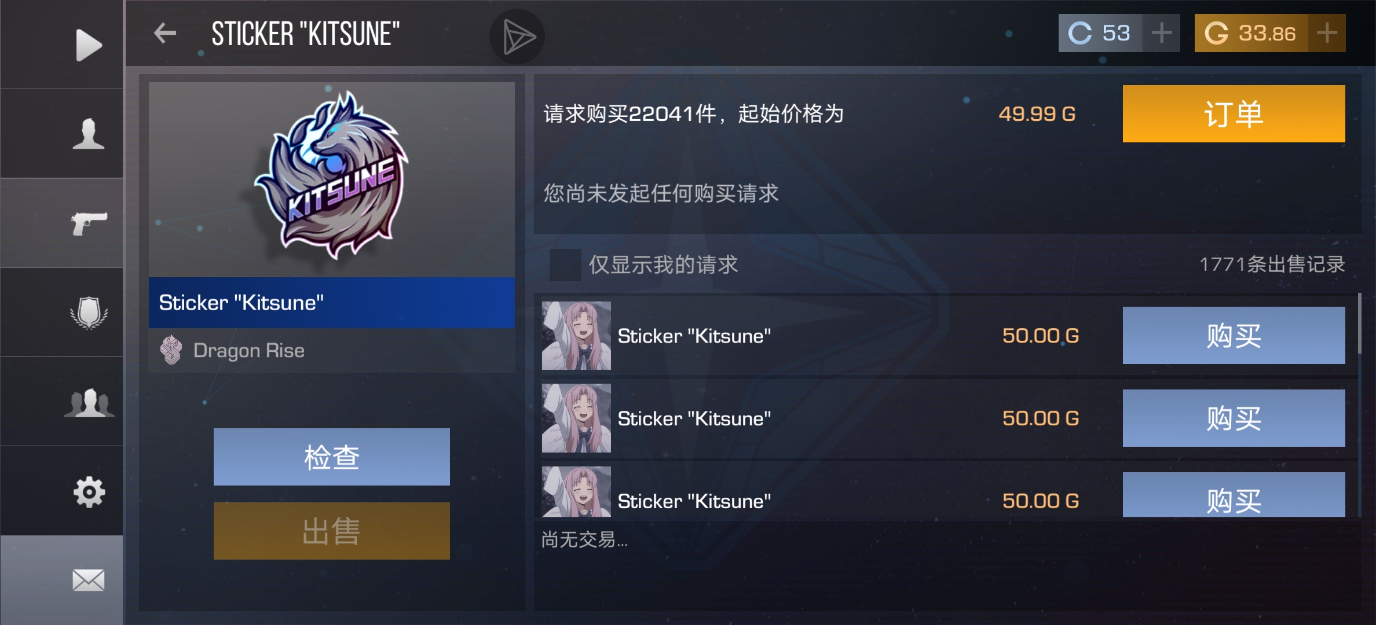Click the orange 订单 button

click(x=1234, y=113)
